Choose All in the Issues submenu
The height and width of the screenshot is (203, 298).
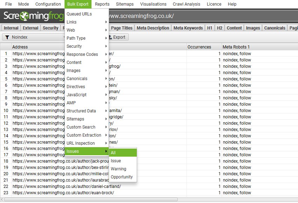[x=123, y=153]
